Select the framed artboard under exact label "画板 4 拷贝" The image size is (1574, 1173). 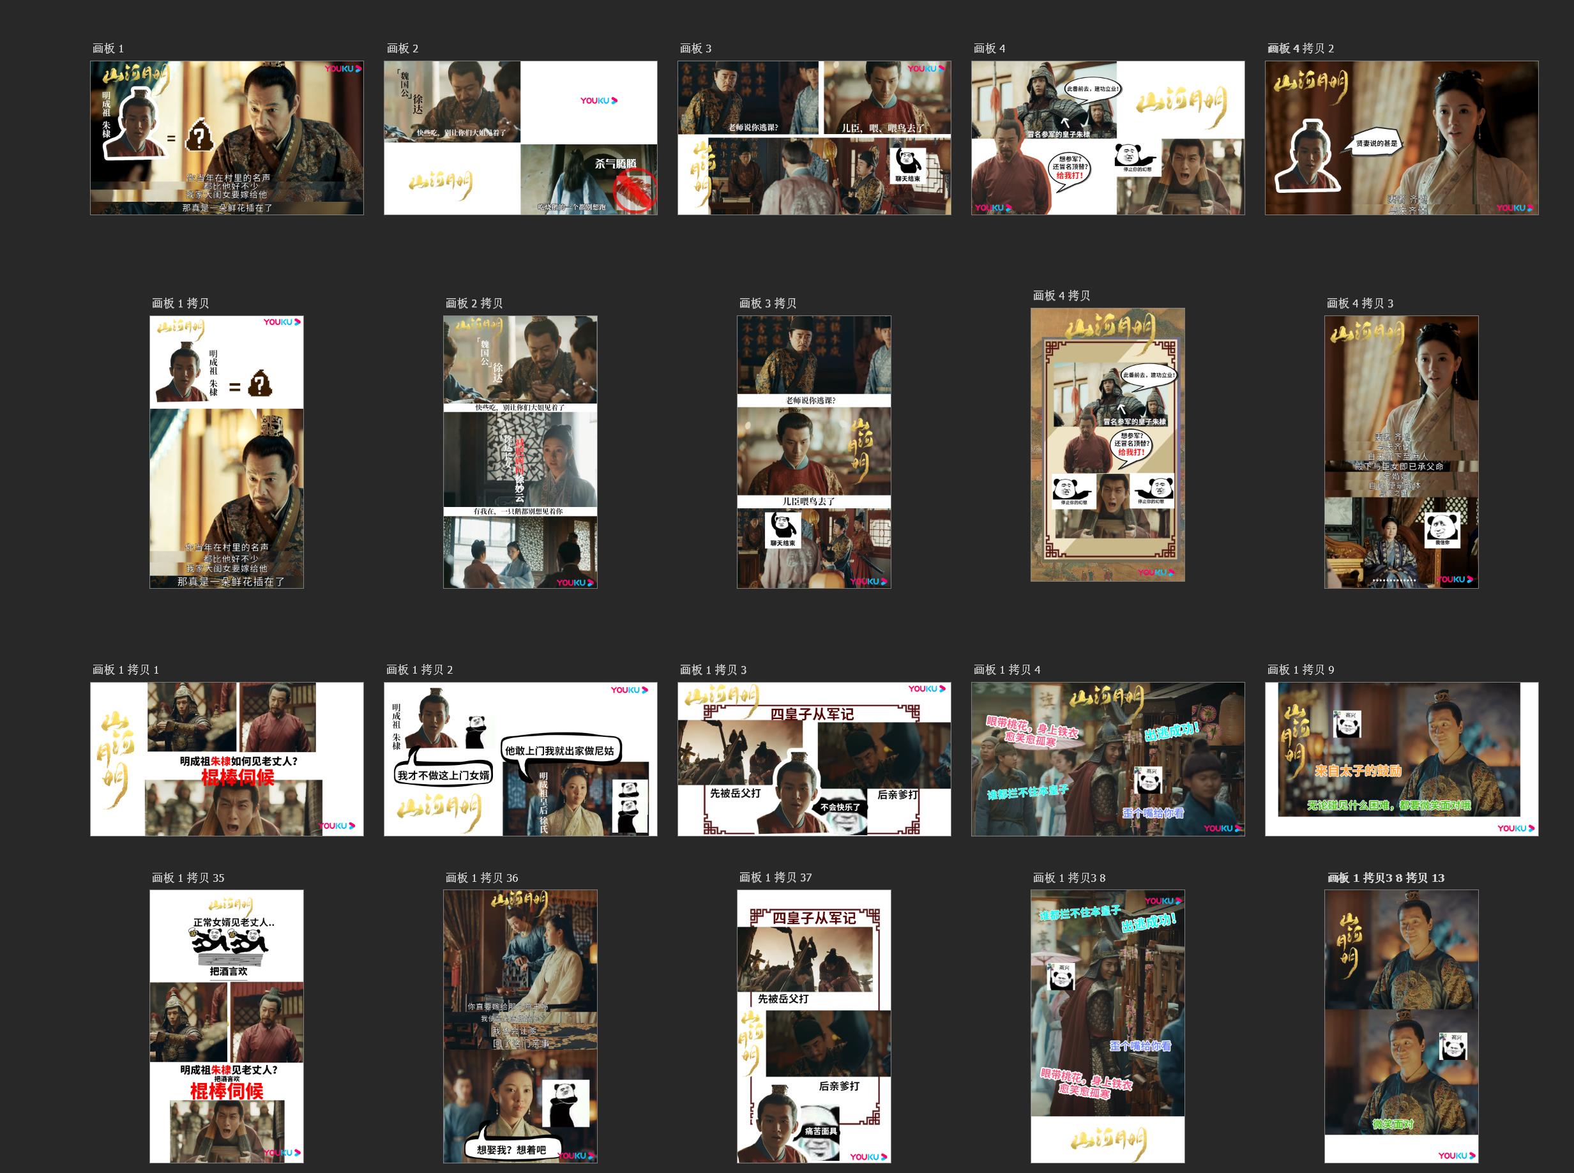1109,444
